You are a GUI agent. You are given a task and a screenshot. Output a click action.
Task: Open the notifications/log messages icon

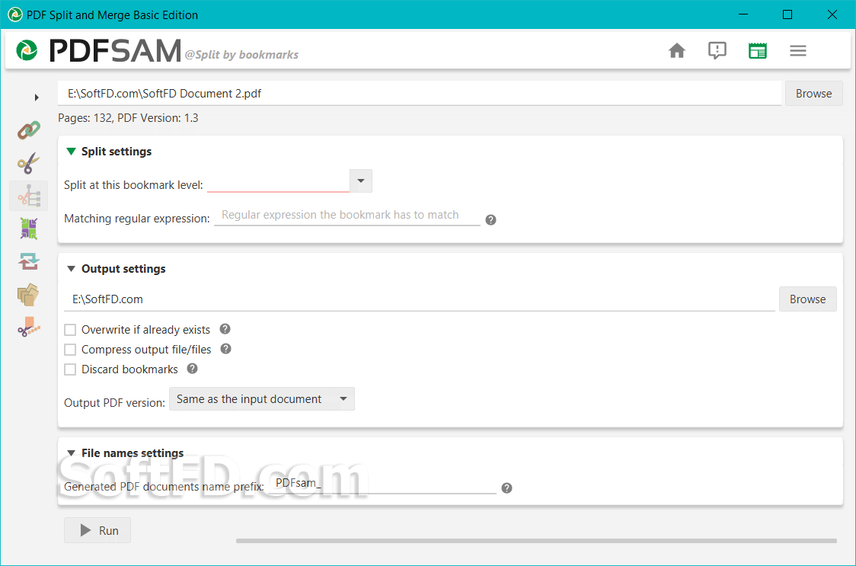coord(717,51)
